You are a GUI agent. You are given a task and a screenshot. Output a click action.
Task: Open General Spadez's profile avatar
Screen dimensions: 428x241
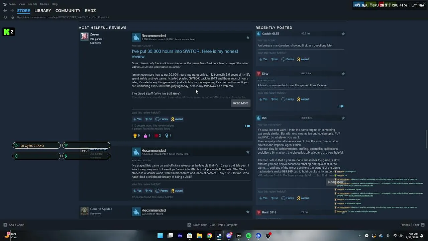[x=84, y=211]
